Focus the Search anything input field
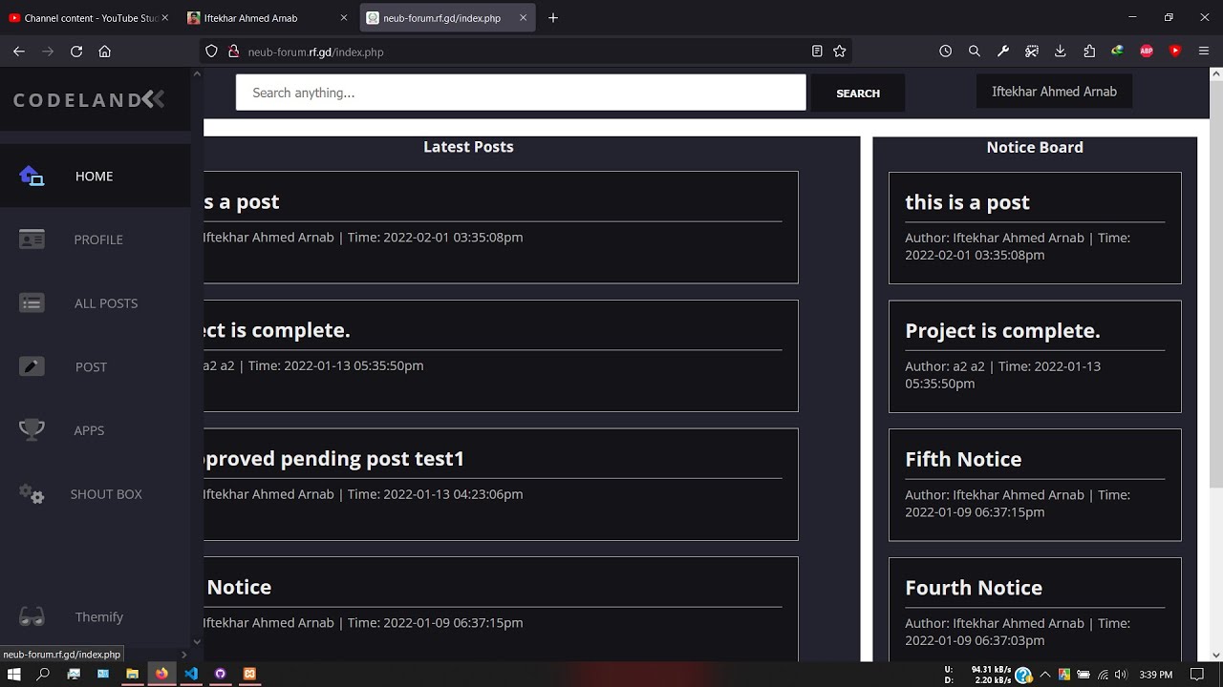The width and height of the screenshot is (1223, 687). click(x=521, y=93)
